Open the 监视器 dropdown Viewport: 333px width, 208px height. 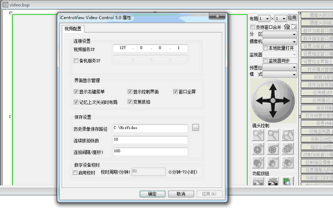(280, 55)
